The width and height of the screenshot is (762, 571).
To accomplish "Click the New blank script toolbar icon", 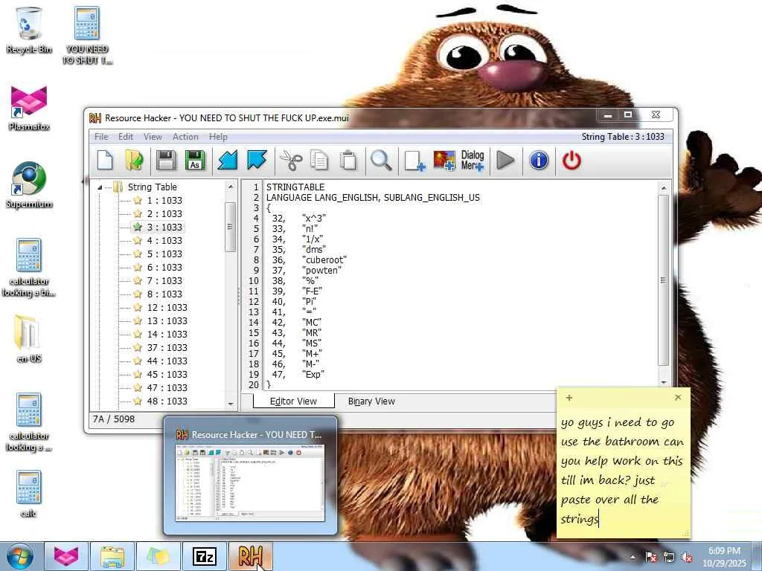I will [x=105, y=161].
